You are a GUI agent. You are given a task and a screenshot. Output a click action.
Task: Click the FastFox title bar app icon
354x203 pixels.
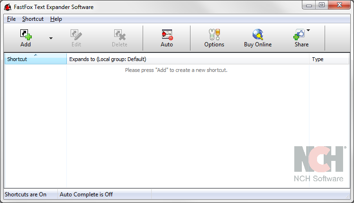tap(8, 7)
